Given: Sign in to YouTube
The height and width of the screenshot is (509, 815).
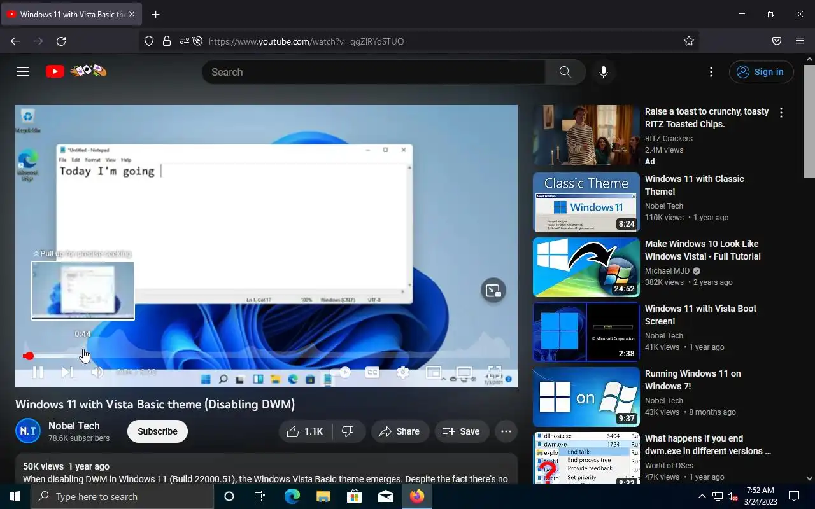Looking at the screenshot, I should click(x=762, y=72).
